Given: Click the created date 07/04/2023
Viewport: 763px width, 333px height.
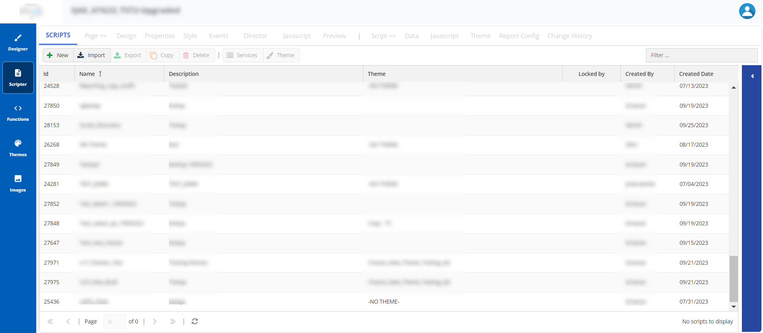Looking at the screenshot, I should tap(694, 184).
